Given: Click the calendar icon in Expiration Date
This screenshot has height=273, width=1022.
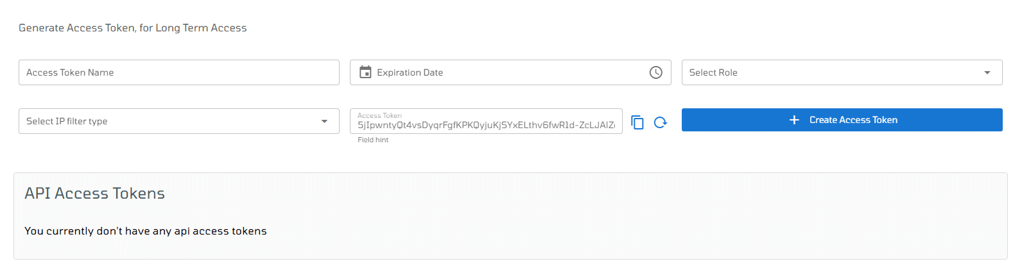Looking at the screenshot, I should pos(365,72).
